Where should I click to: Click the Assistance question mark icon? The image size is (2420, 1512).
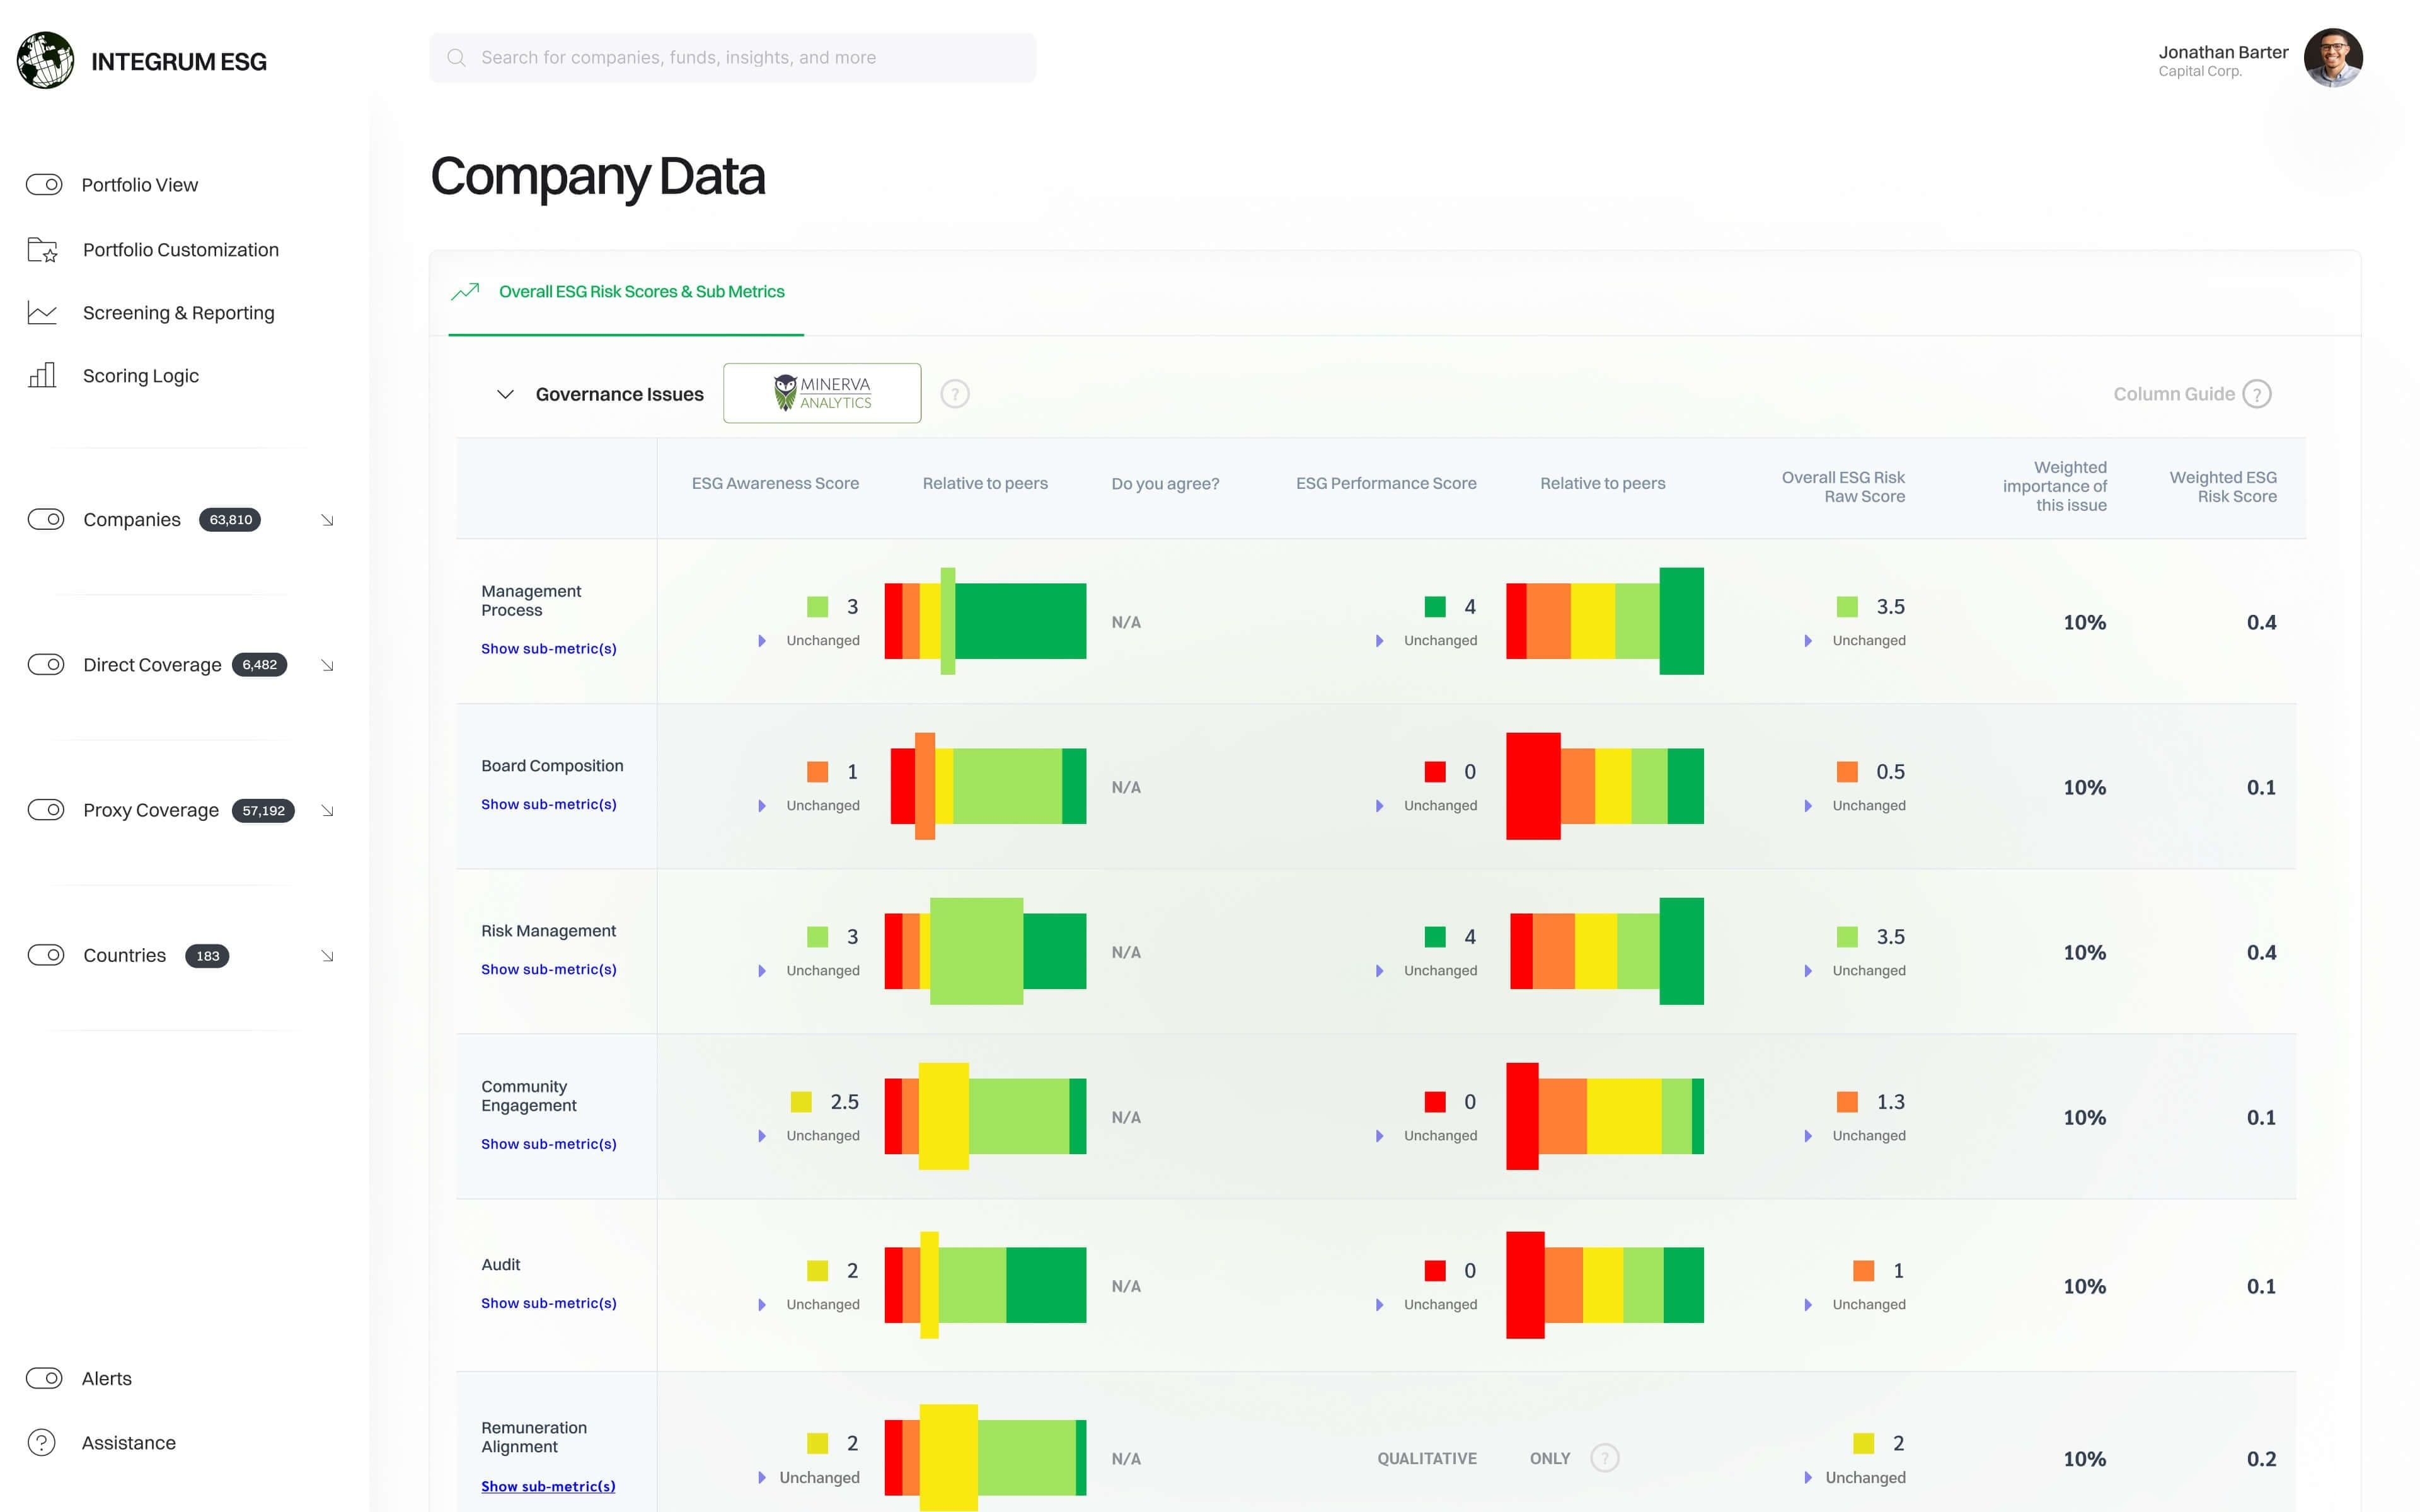pos(42,1442)
